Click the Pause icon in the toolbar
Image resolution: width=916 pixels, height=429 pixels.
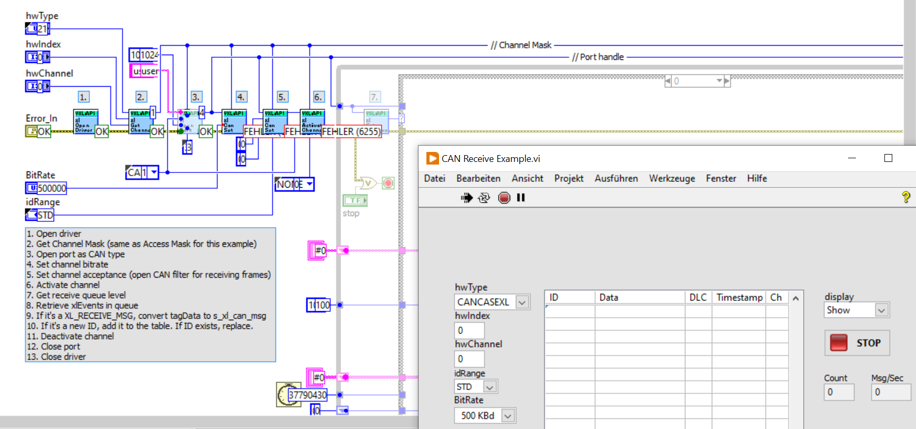[521, 198]
